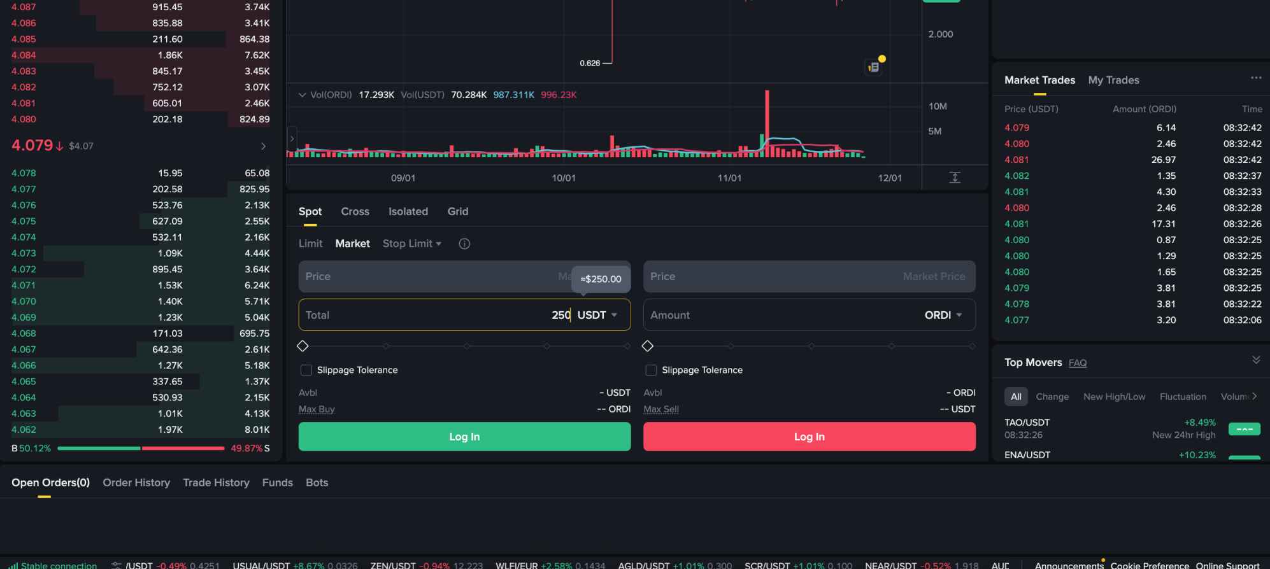The width and height of the screenshot is (1270, 569).
Task: Click the 26.97 amount trade row
Action: [1132, 160]
